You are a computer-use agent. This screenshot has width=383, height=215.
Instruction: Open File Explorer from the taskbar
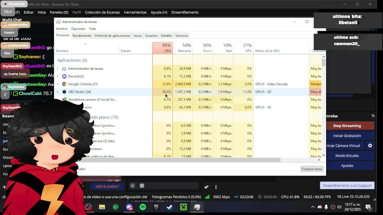coord(102,207)
